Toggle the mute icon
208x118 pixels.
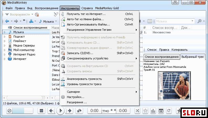tap(9, 111)
